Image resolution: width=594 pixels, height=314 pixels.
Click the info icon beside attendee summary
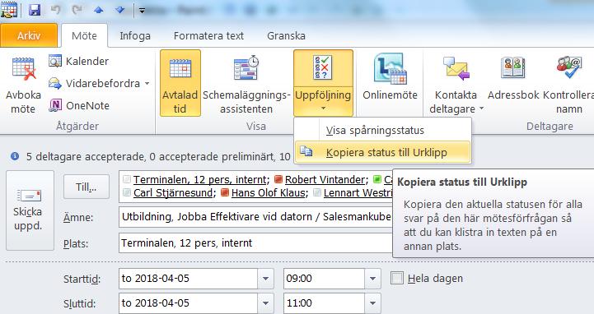click(x=15, y=156)
